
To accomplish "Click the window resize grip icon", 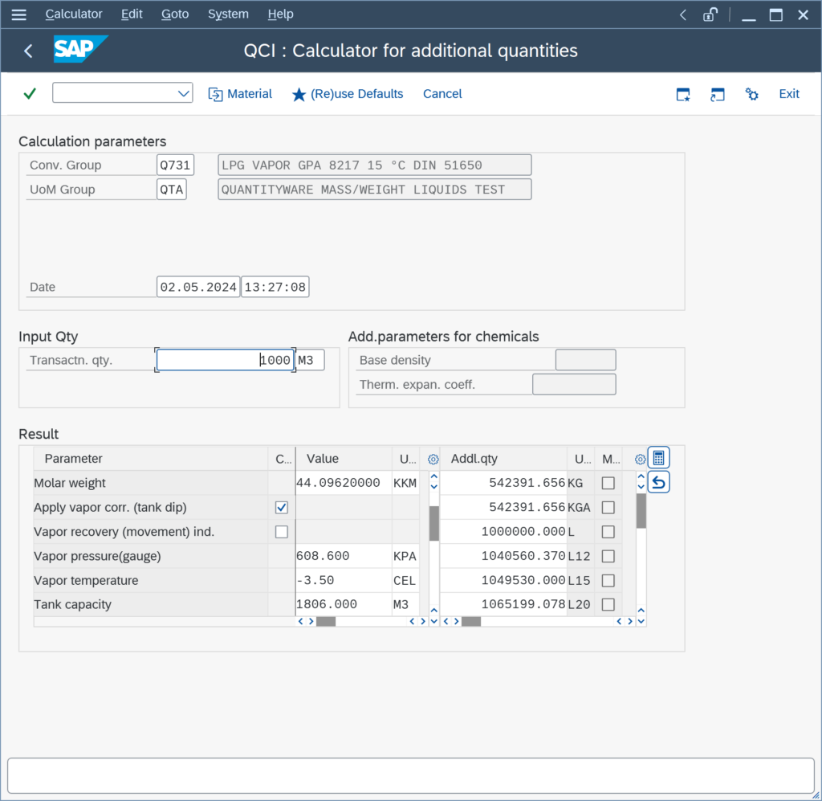I will coord(816,795).
